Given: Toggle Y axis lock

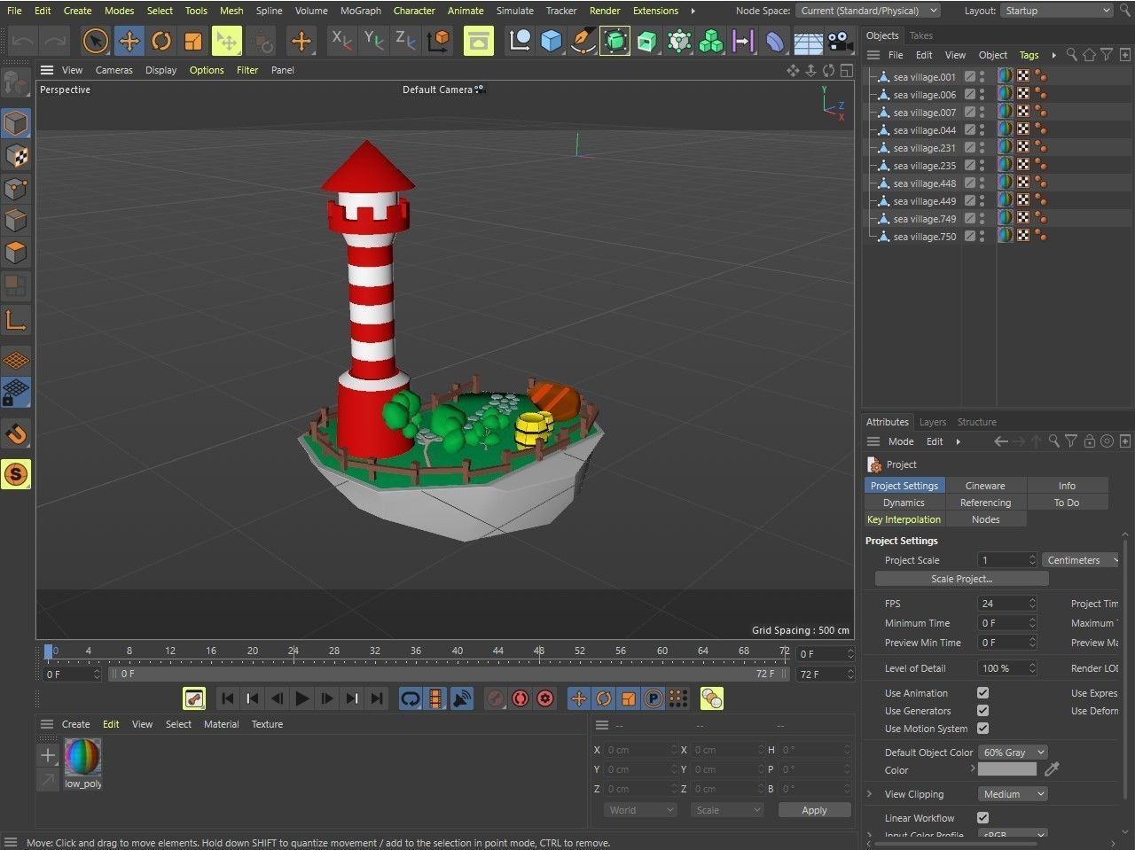Looking at the screenshot, I should (x=373, y=41).
